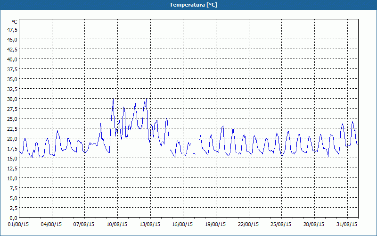The image size is (377, 236).
Task: Click the 20,0 y-axis label
Action: point(13,139)
